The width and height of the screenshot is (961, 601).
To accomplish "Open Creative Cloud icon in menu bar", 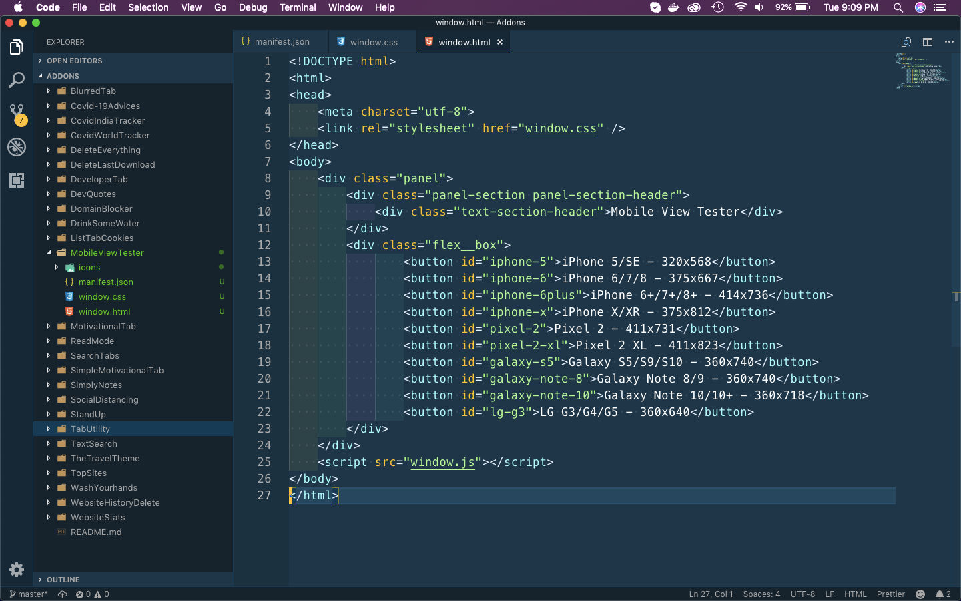I will 694,7.
